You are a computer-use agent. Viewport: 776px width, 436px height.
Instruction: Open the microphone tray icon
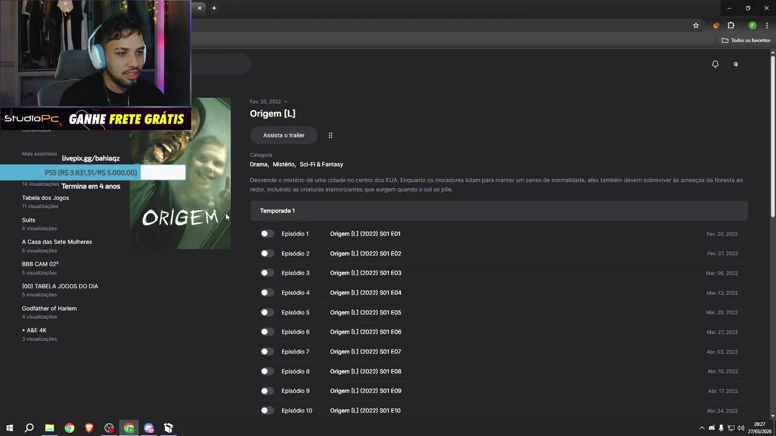pyautogui.click(x=721, y=428)
